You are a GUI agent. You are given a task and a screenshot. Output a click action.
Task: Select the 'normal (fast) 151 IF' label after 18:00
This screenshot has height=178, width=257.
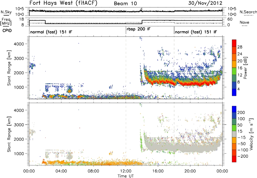click(196, 32)
